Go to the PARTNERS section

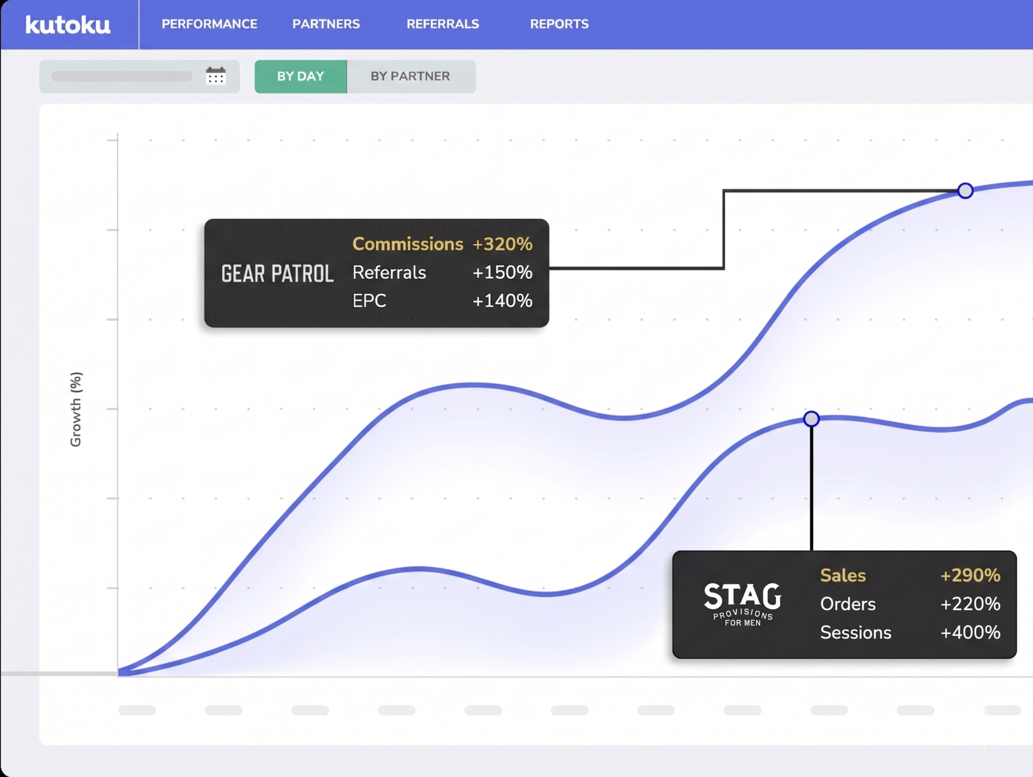[326, 24]
